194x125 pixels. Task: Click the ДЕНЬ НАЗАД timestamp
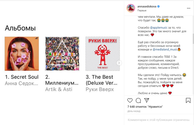134,111
